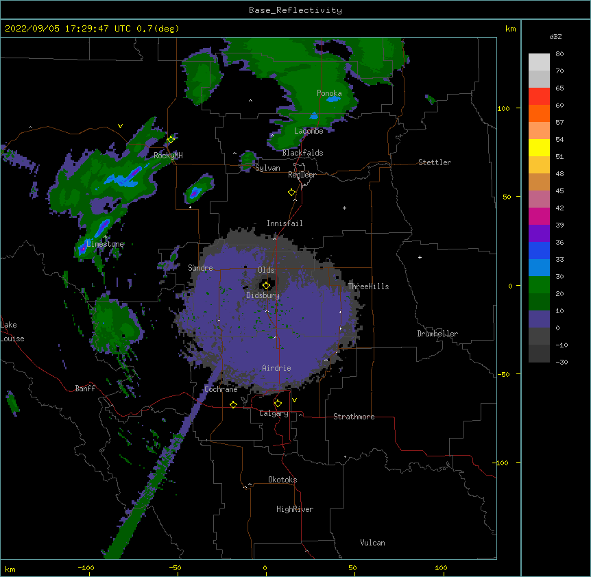Click the Sylvan town label
The image size is (591, 577).
click(x=267, y=168)
